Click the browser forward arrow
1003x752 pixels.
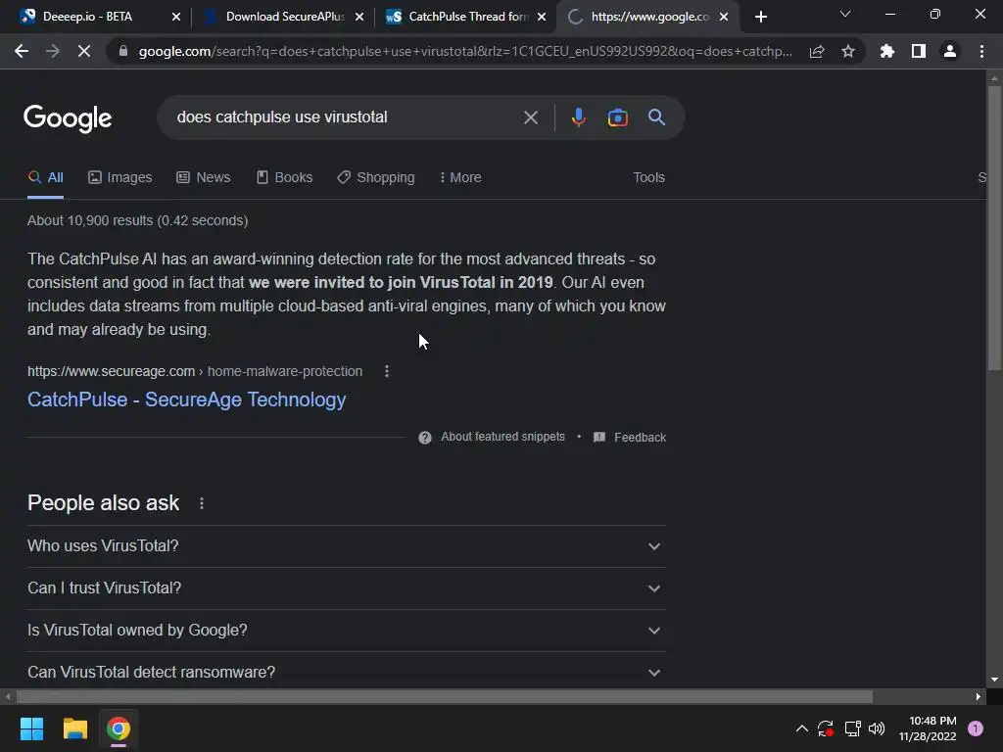point(53,51)
